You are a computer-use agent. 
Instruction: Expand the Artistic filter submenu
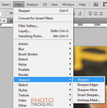pos(43,44)
